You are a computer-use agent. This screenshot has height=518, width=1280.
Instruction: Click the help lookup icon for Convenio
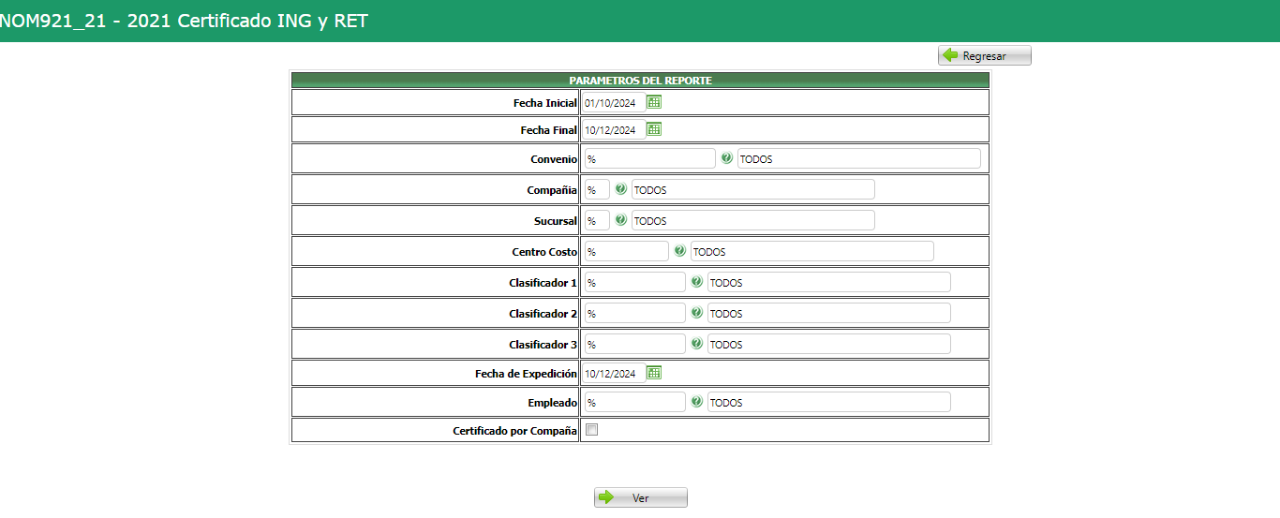click(x=726, y=158)
